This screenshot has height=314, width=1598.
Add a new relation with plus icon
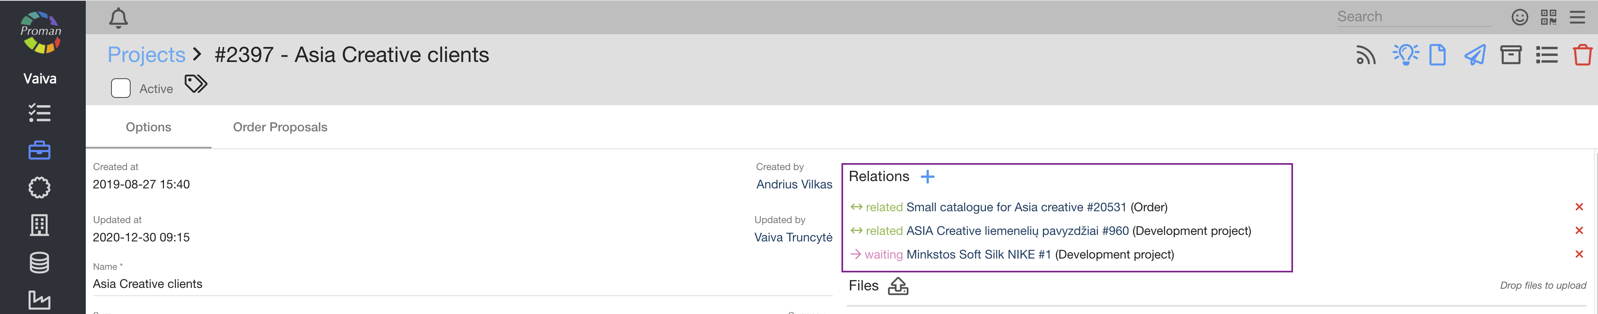coord(928,177)
